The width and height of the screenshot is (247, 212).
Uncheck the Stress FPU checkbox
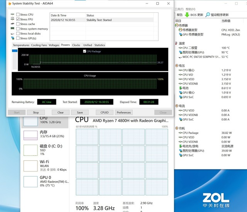18,19
